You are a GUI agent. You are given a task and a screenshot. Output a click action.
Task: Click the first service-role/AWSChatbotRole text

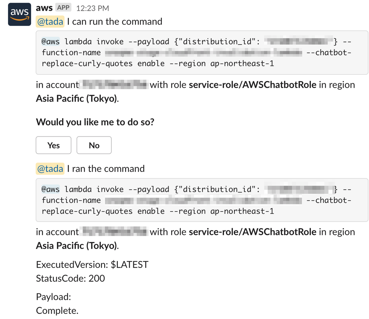pyautogui.click(x=252, y=85)
